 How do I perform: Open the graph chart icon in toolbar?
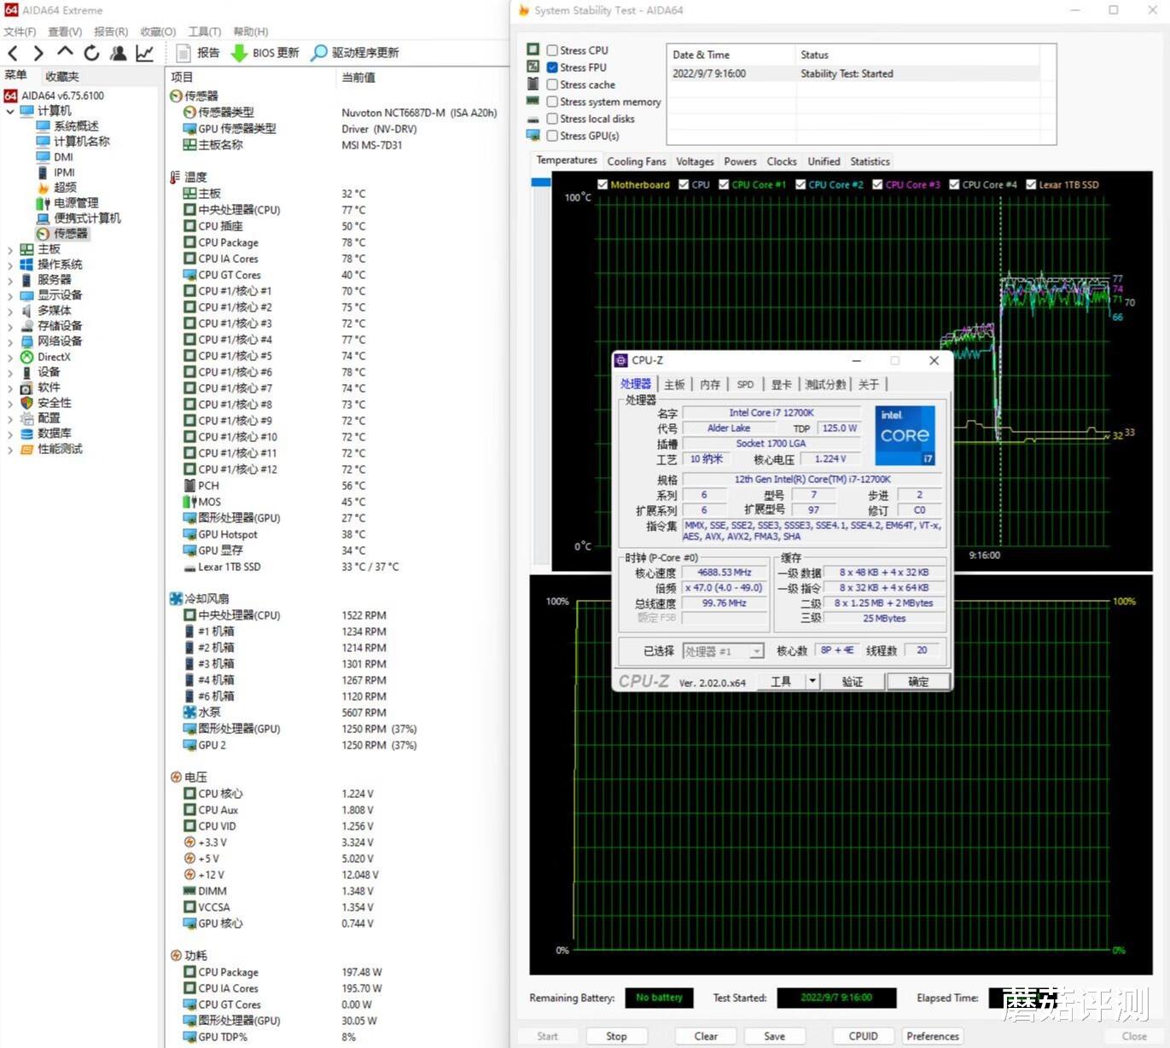(145, 53)
